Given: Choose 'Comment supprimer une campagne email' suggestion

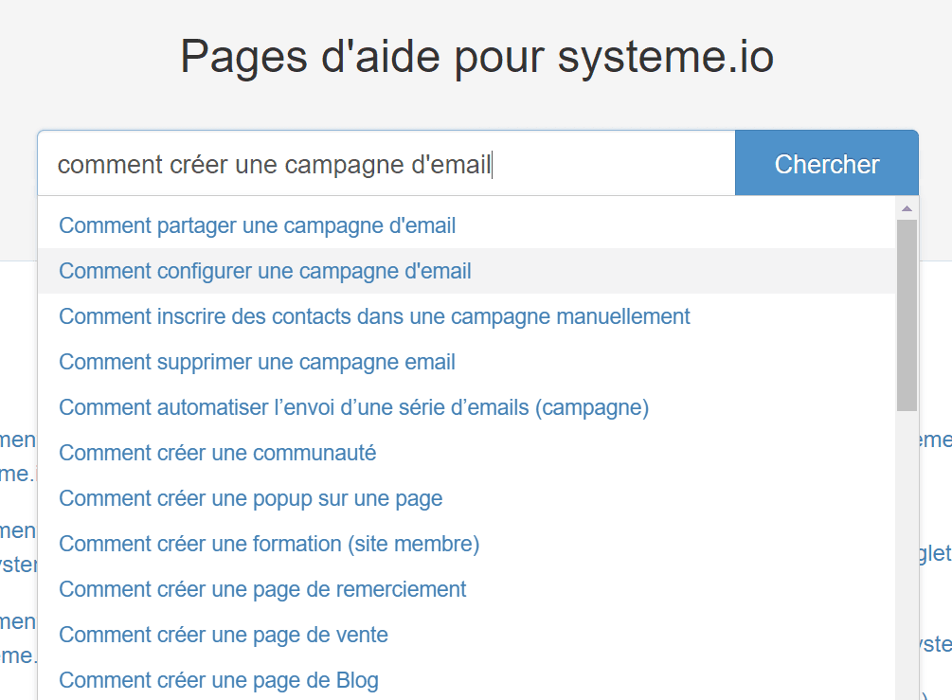Looking at the screenshot, I should pos(466,362).
